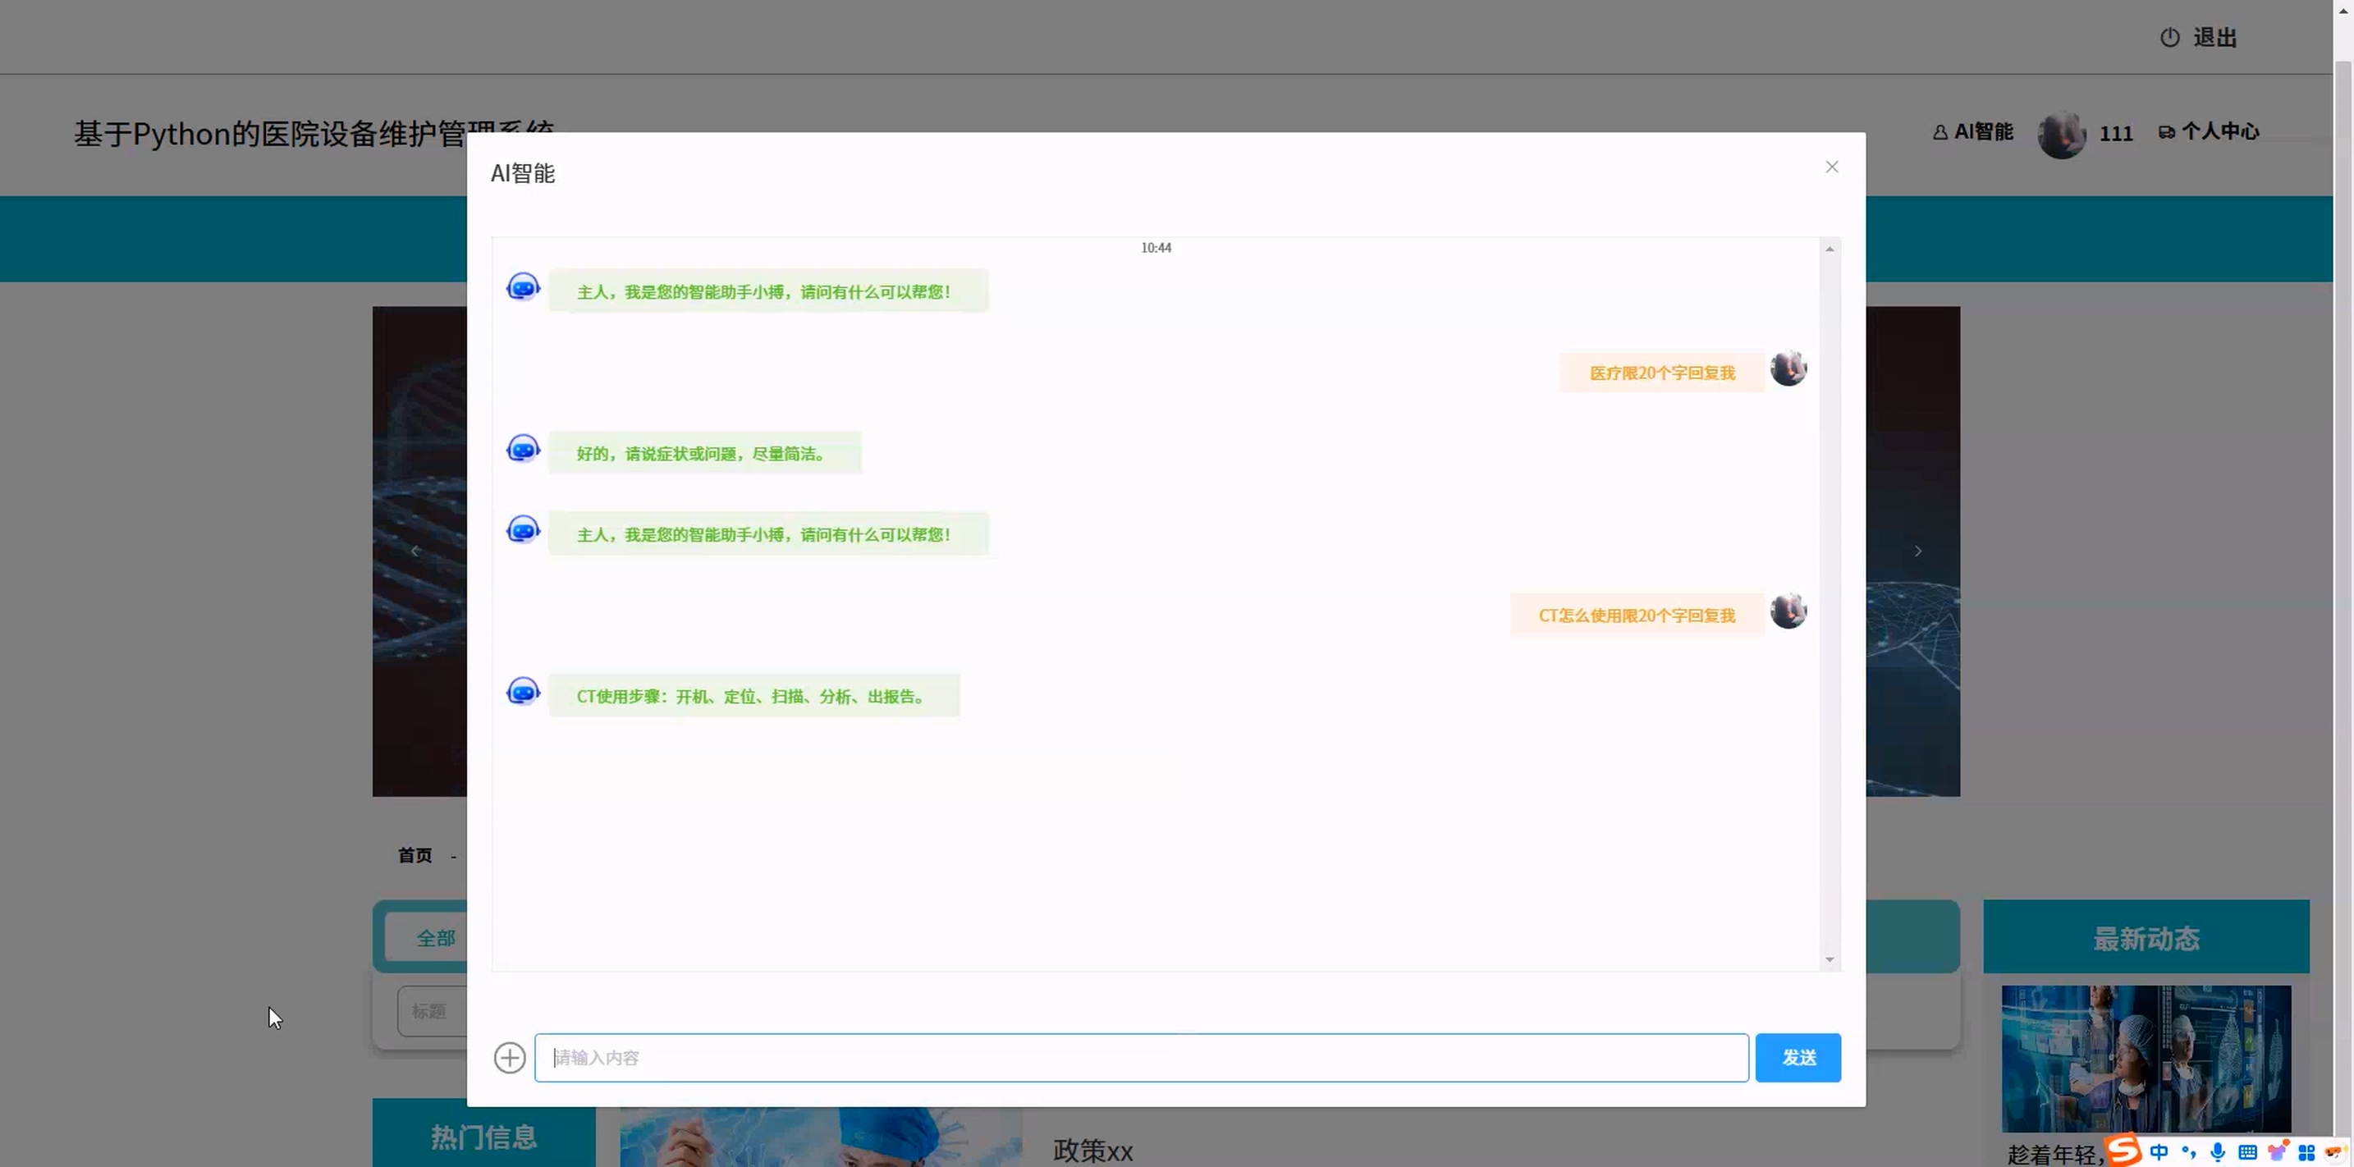Click the plus attachment icon beside input
2354x1167 pixels.
[509, 1057]
